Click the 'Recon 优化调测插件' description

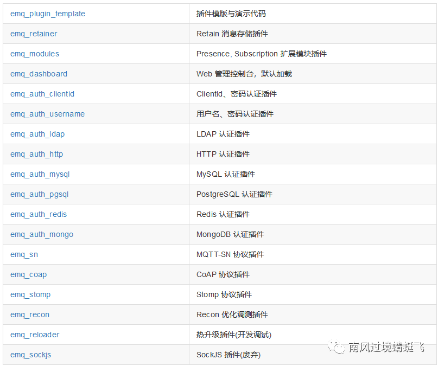click(232, 315)
